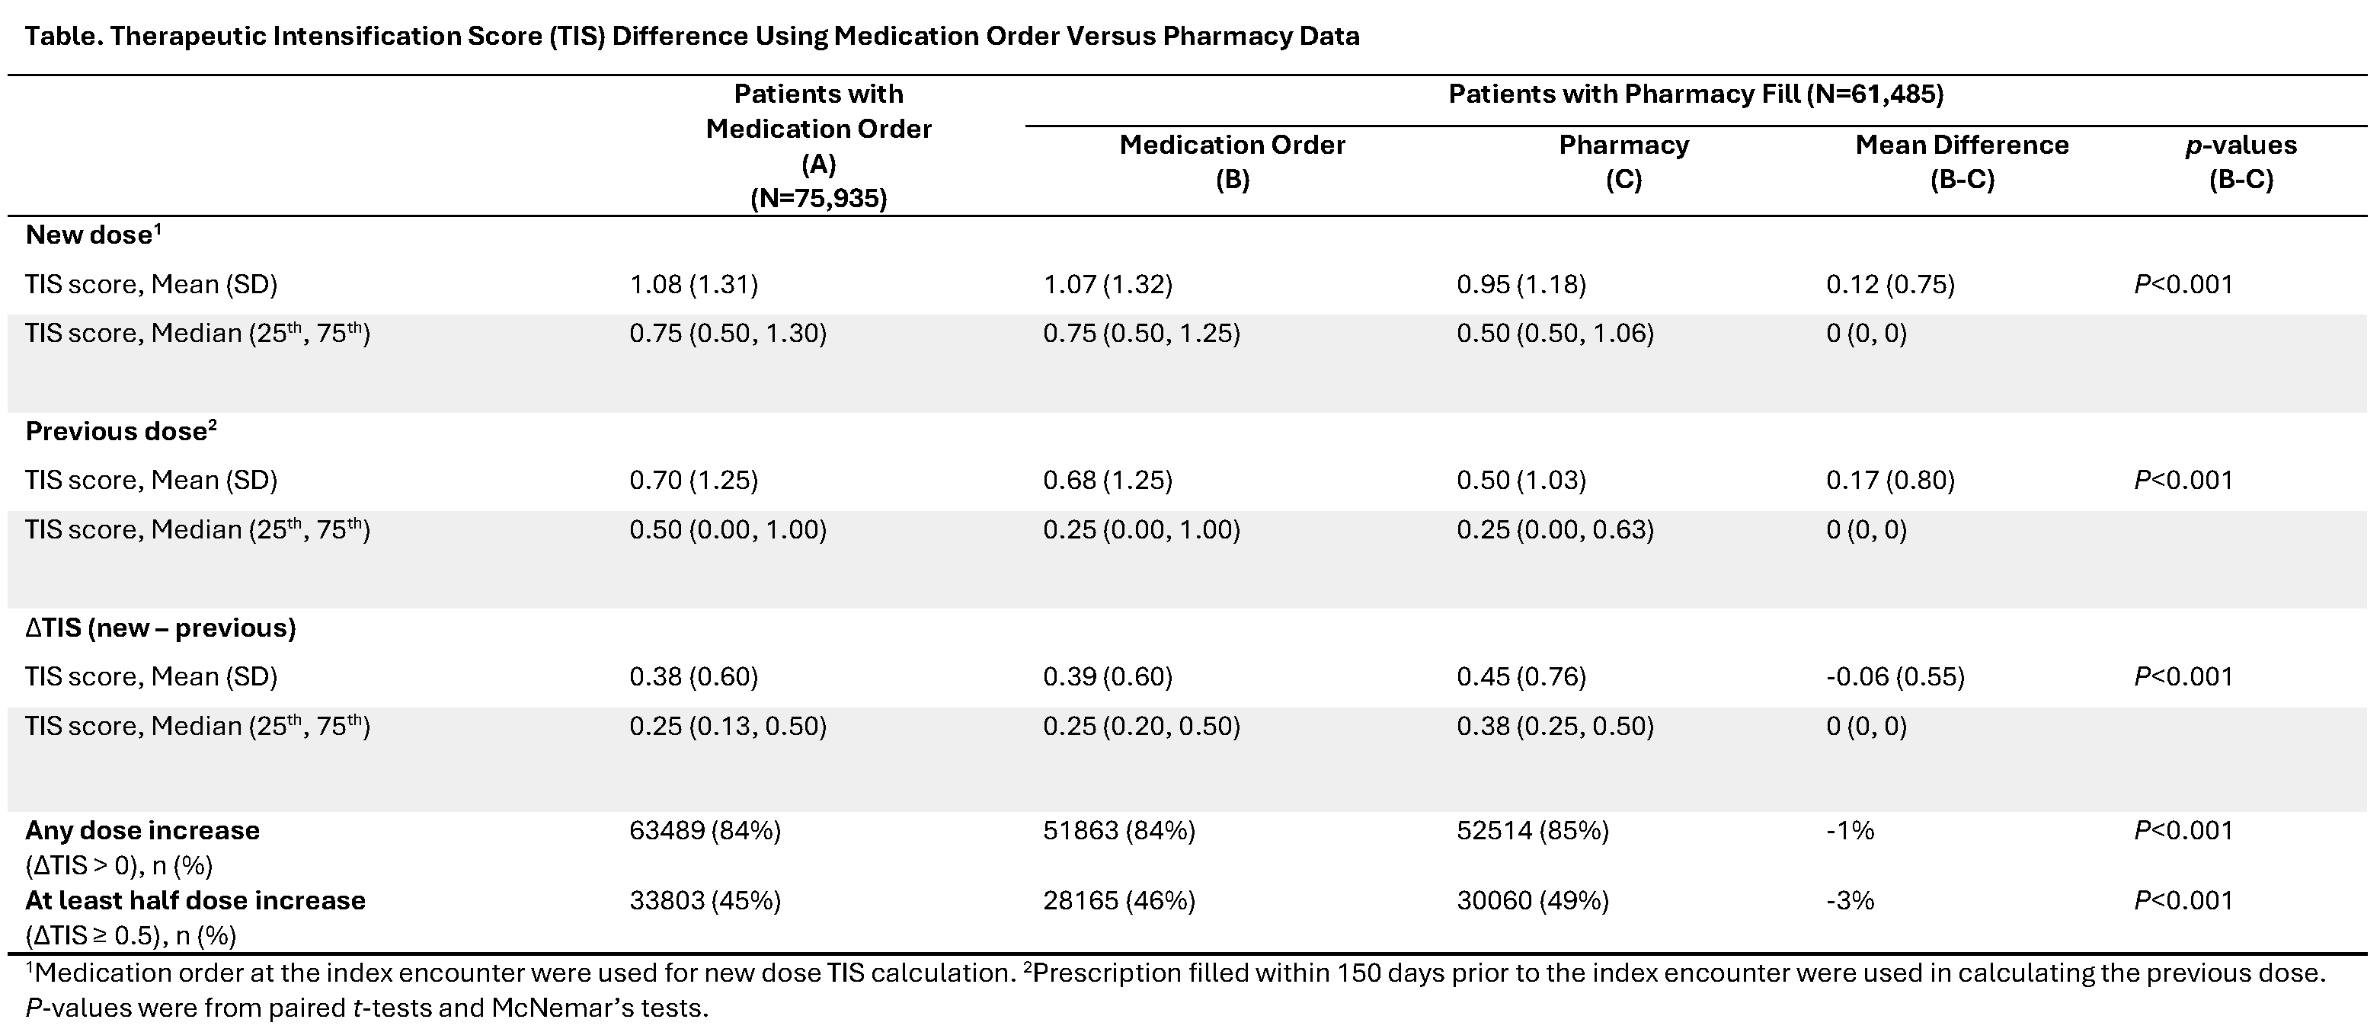Click the cell showing 30060 (49%)
The height and width of the screenshot is (1032, 2380).
1532,901
